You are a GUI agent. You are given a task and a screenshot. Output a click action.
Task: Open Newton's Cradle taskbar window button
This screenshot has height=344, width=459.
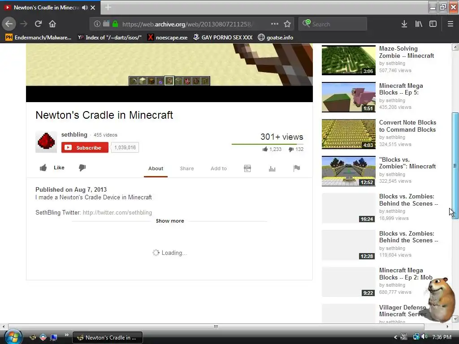tap(108, 338)
